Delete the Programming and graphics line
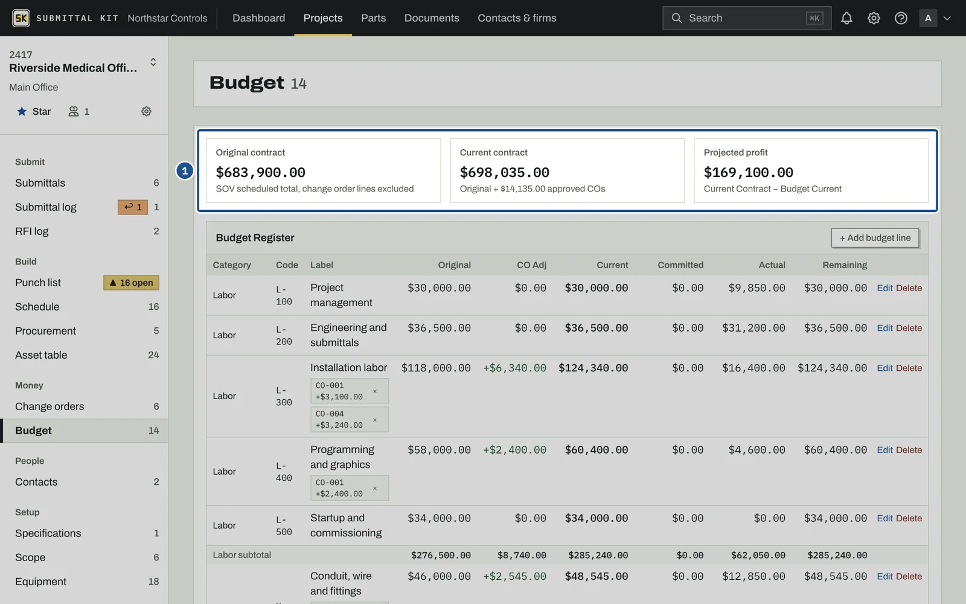The height and width of the screenshot is (604, 966). pos(909,450)
